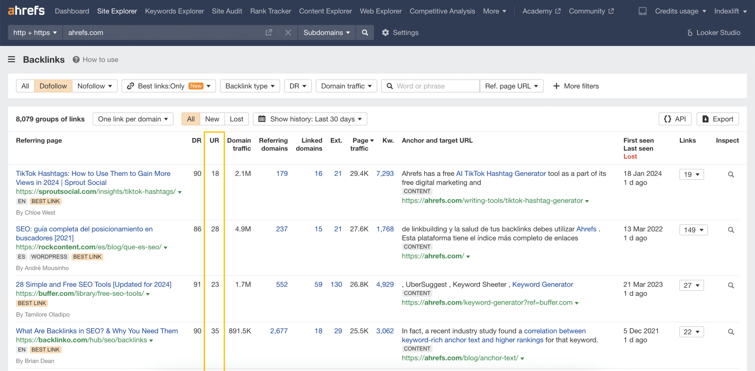Open the Show history calendar dropdown

[x=310, y=119]
